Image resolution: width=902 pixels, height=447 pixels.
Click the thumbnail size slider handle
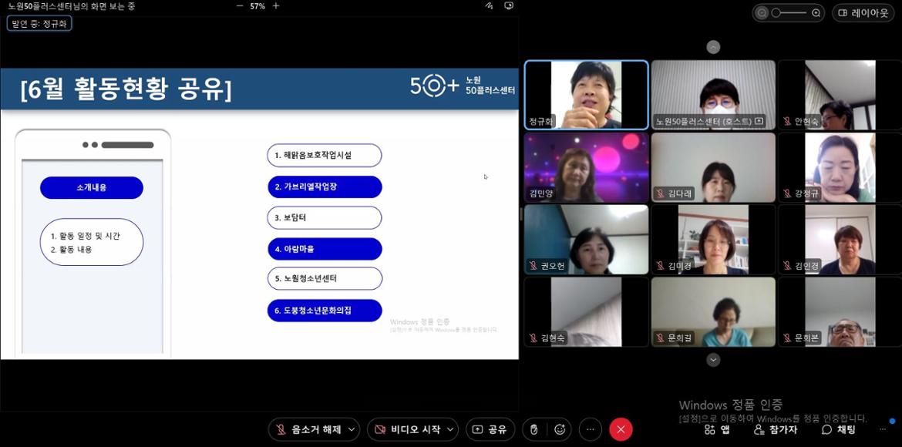pos(777,13)
